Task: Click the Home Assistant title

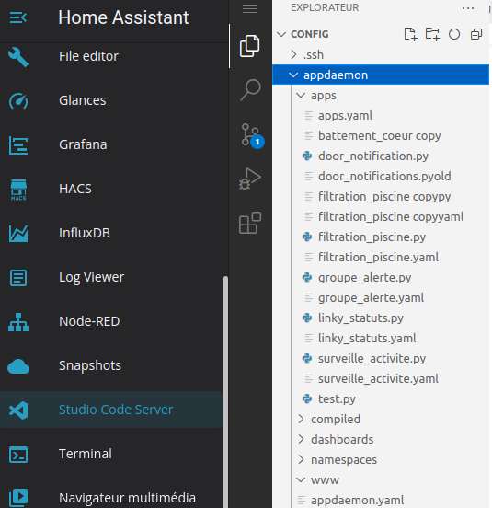Action: 123,17
